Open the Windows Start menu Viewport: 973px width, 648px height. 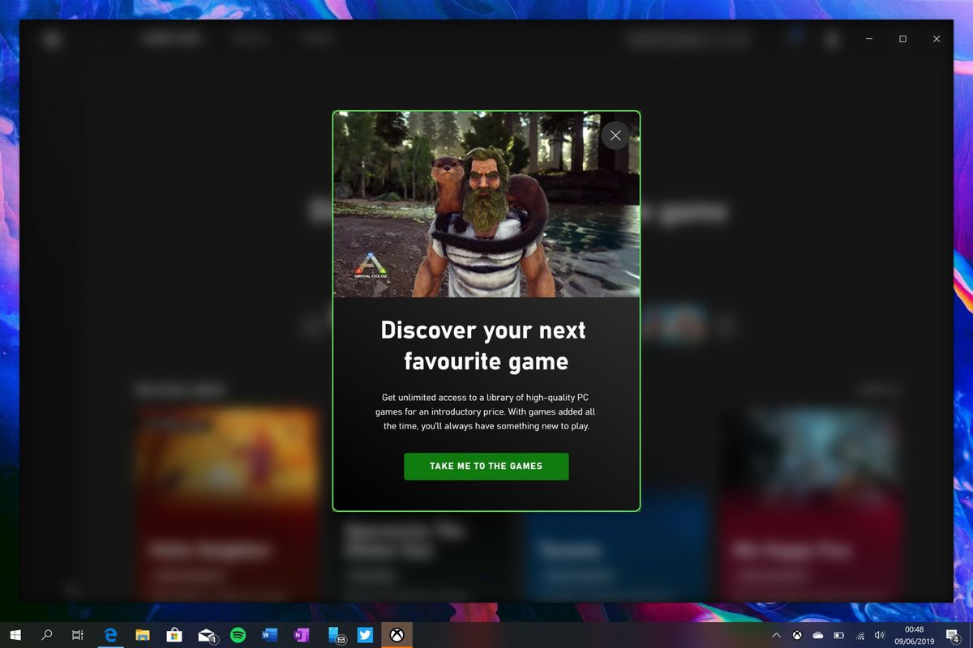[x=15, y=636]
